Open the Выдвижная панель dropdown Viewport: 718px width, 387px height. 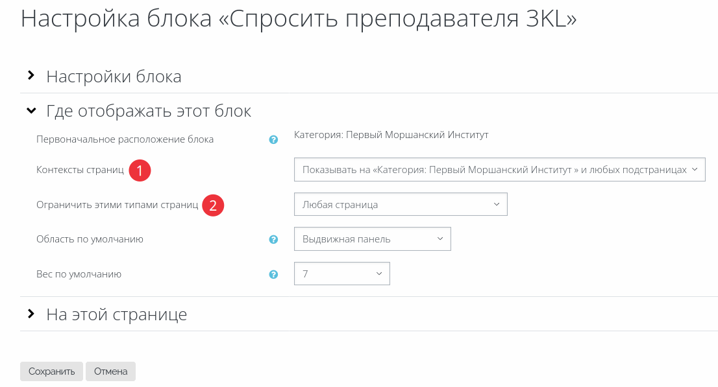click(x=372, y=239)
